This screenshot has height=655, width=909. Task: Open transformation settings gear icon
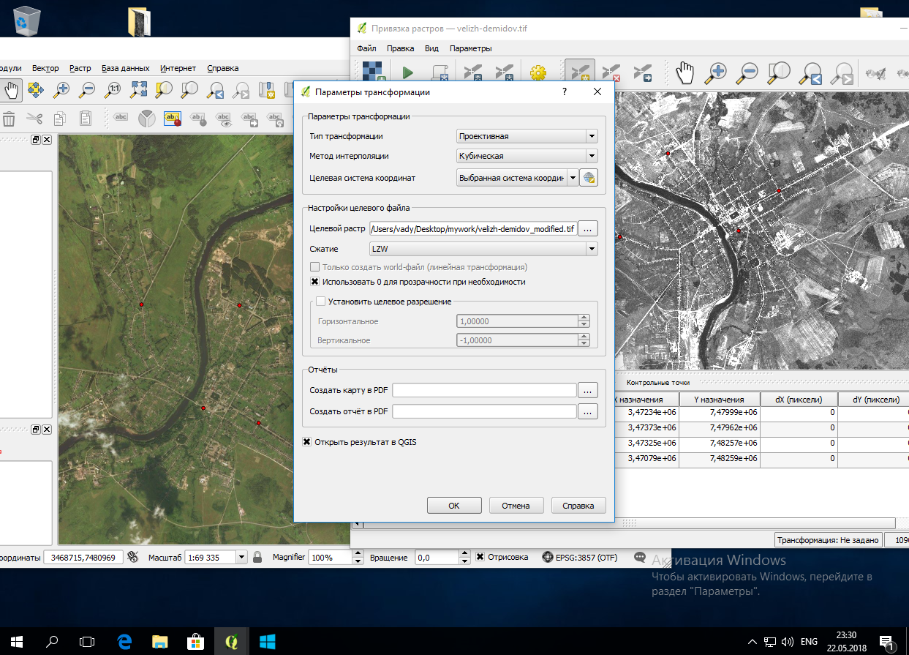click(x=538, y=72)
